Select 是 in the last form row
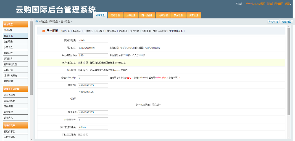The image size is (295, 141). 79,134
